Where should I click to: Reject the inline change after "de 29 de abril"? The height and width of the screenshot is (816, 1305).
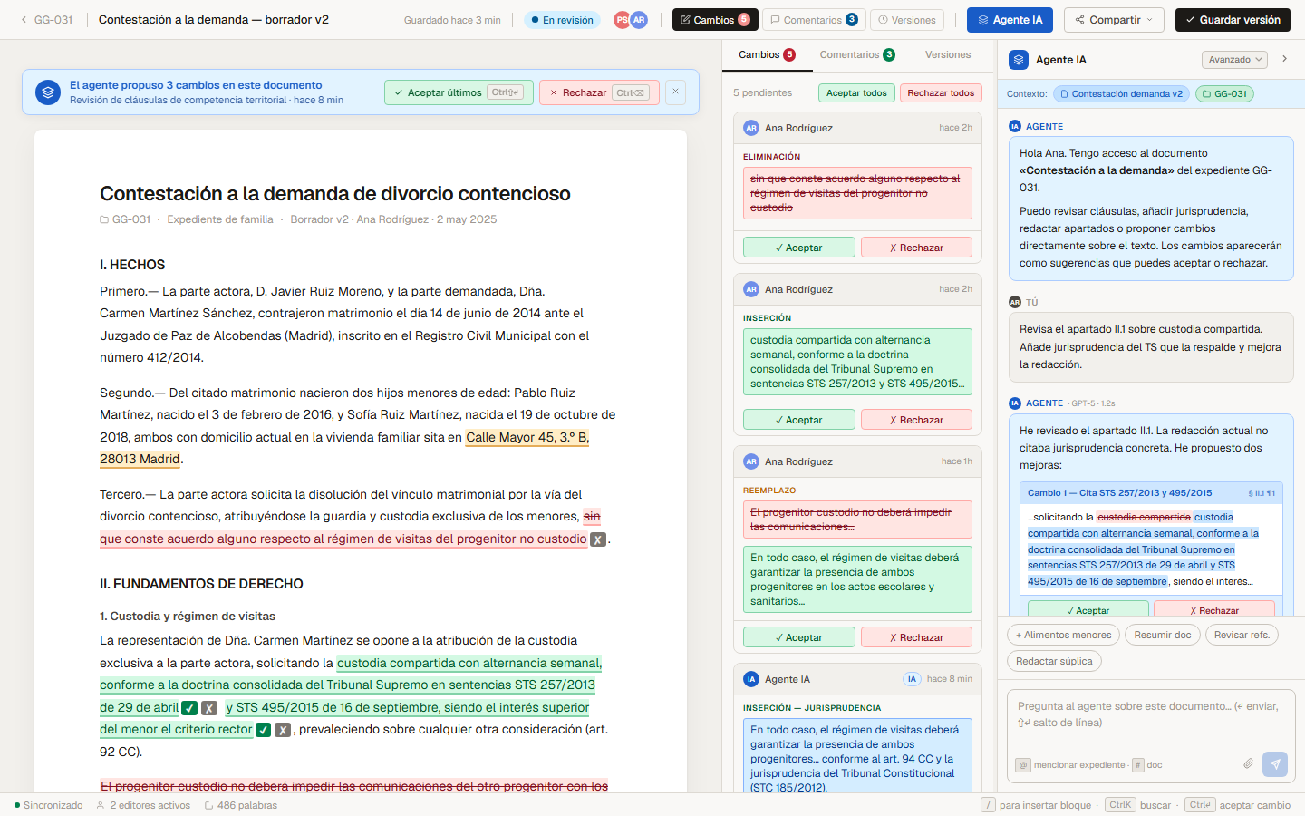click(x=209, y=708)
